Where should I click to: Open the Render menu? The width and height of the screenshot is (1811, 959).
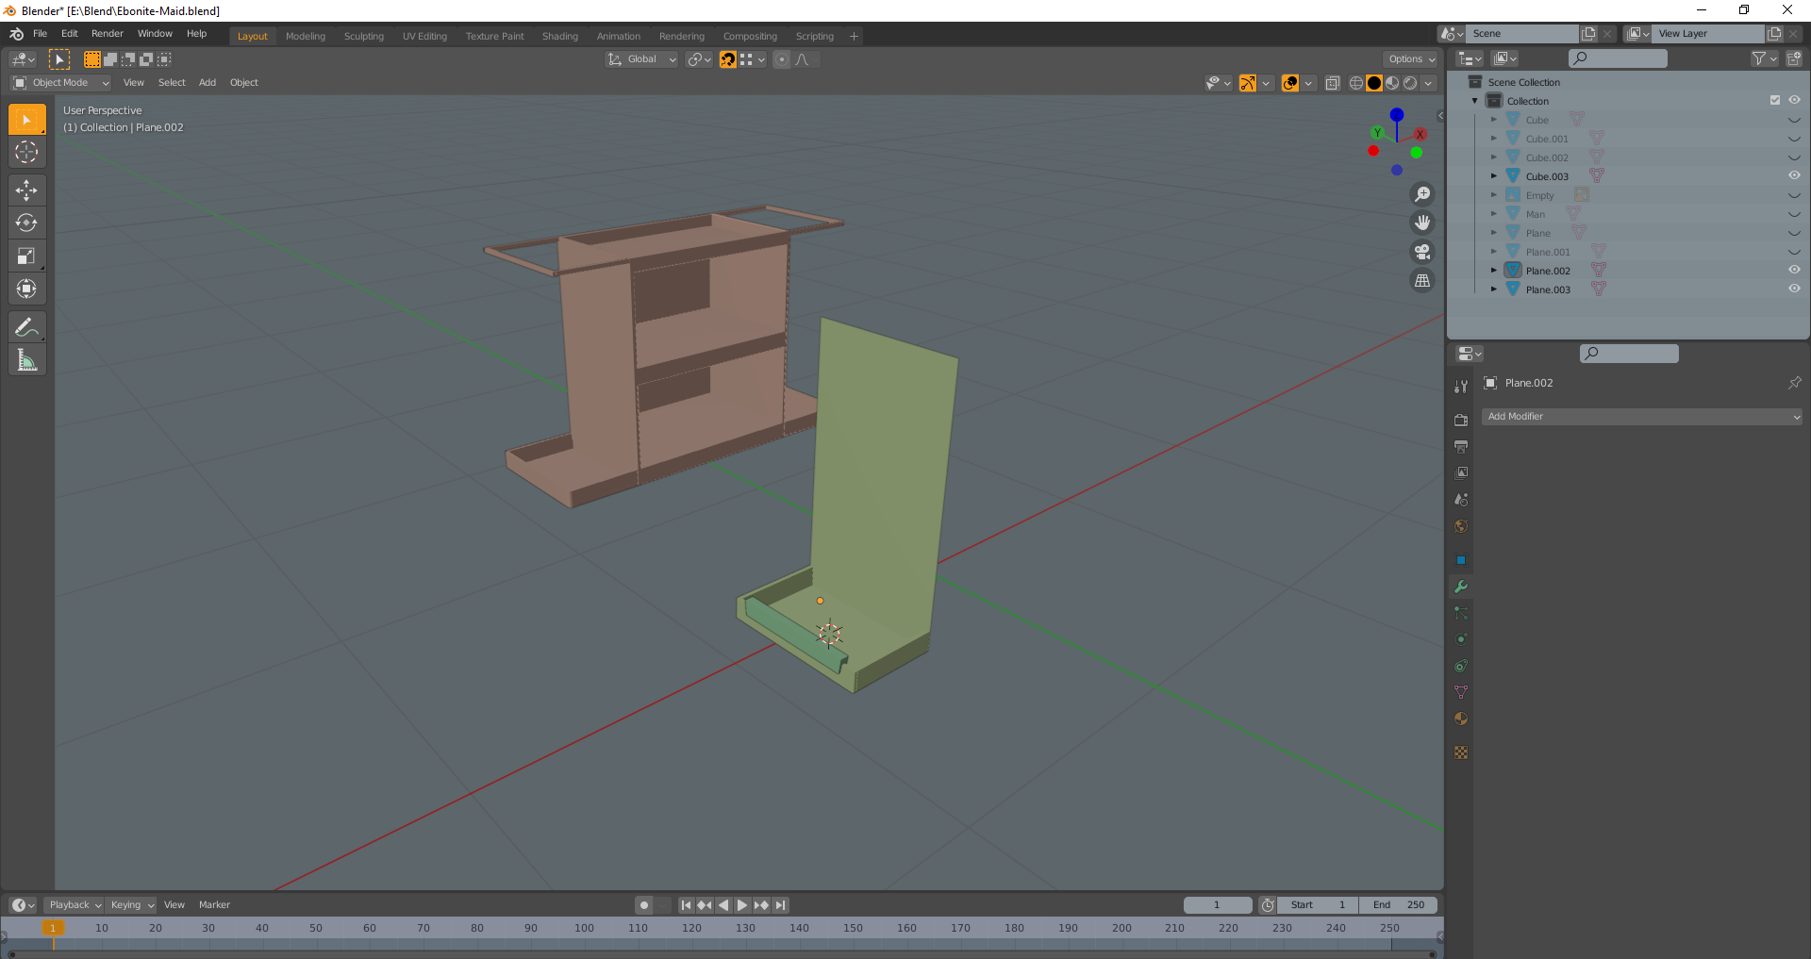[108, 34]
